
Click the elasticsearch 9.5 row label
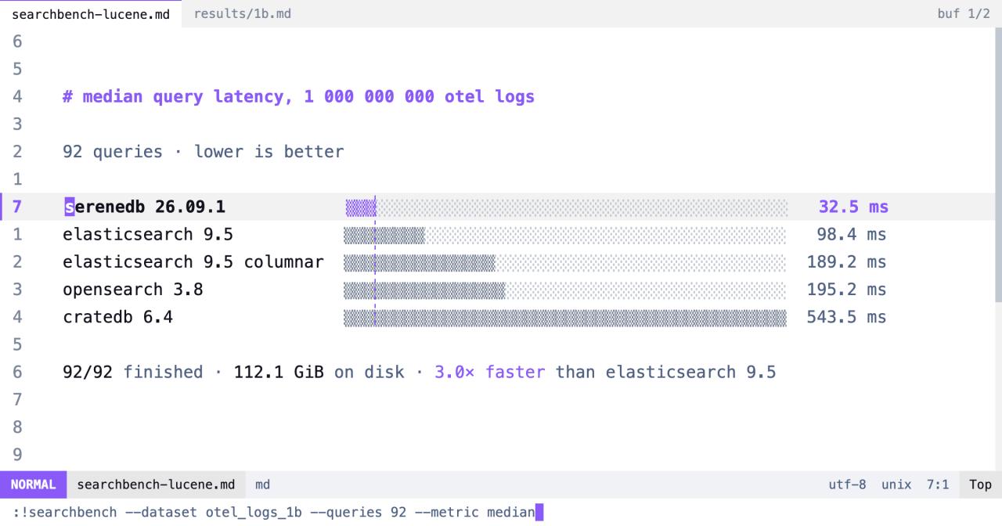(x=148, y=235)
